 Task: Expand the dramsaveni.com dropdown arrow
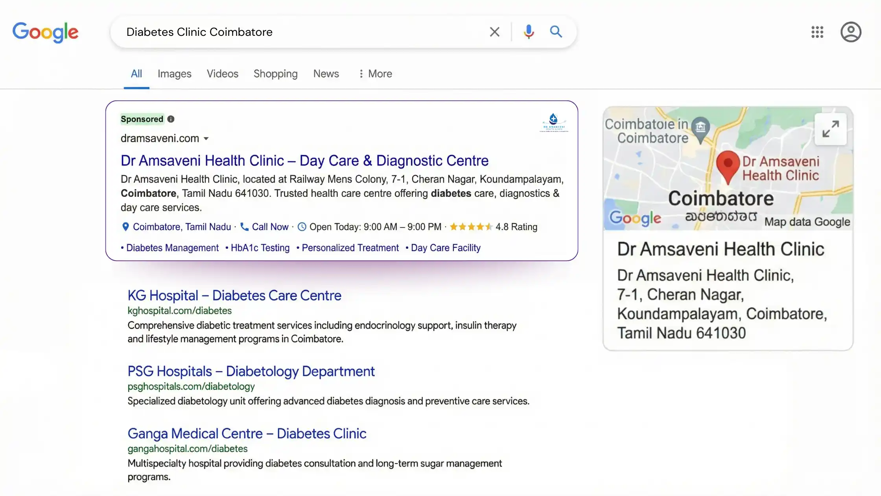(206, 139)
